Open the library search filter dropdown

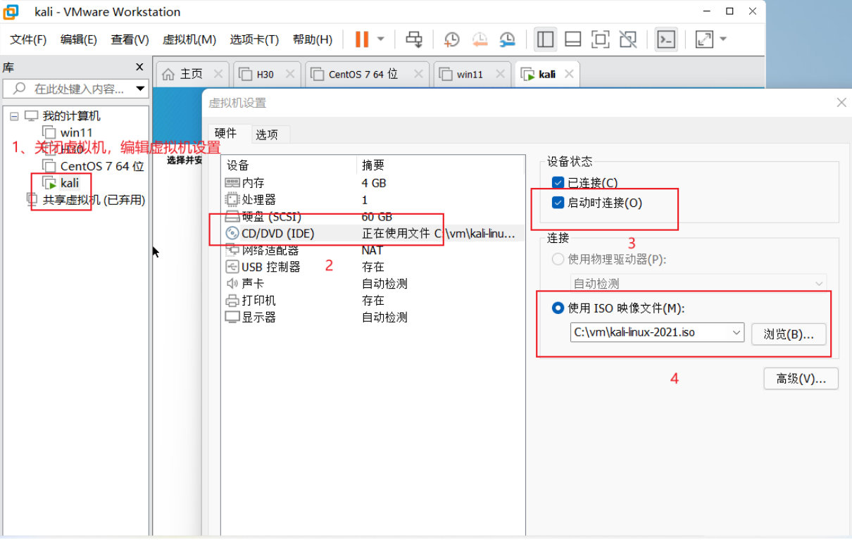pyautogui.click(x=140, y=89)
